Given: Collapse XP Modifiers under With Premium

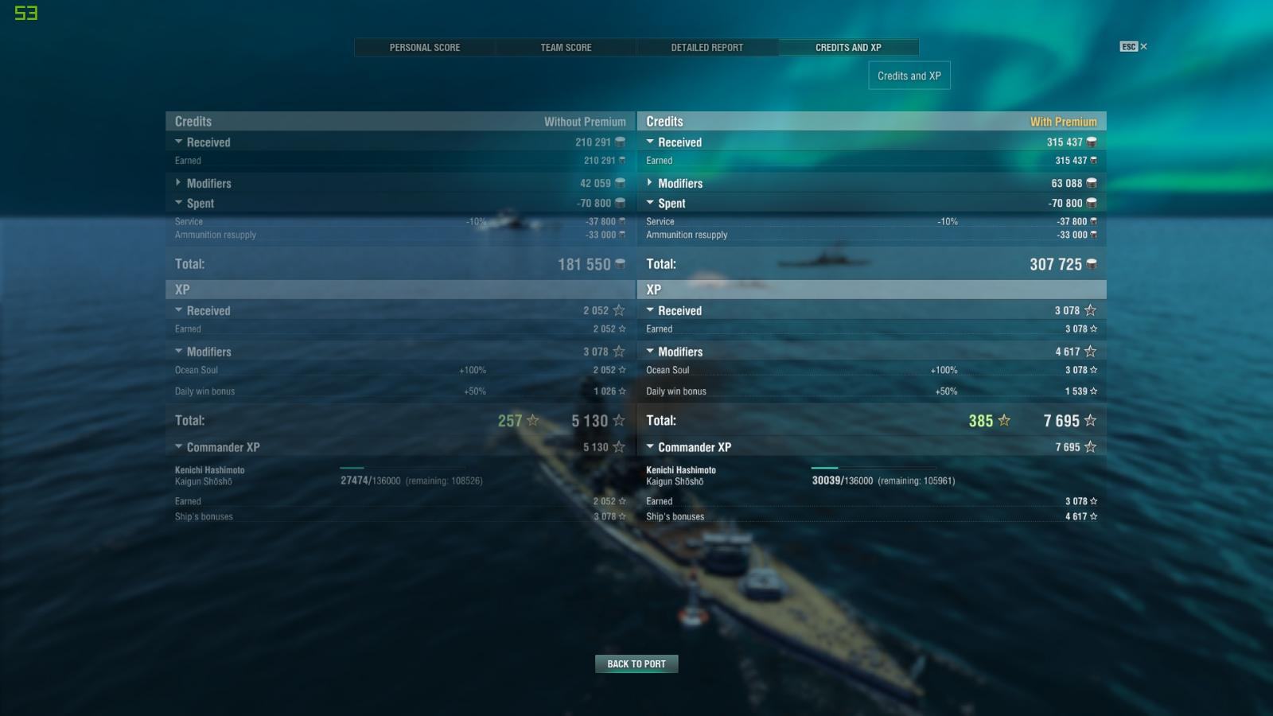Looking at the screenshot, I should (x=650, y=351).
